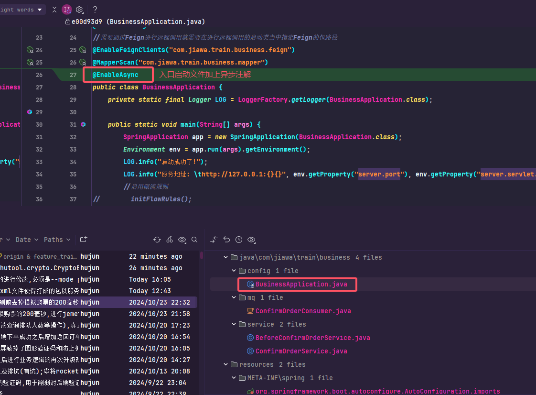This screenshot has height=395, width=536.
Task: Open the Date filter dropdown
Action: pyautogui.click(x=27, y=240)
